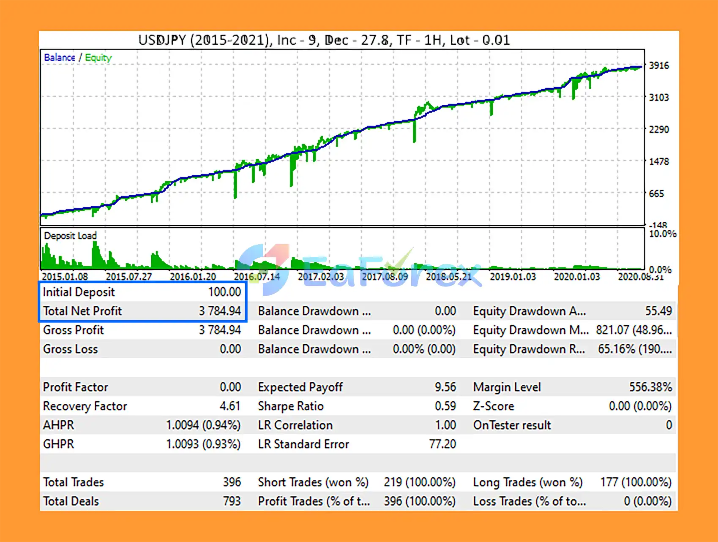Click the 'GHPR' label
Screen dimensions: 718x542
click(x=58, y=444)
